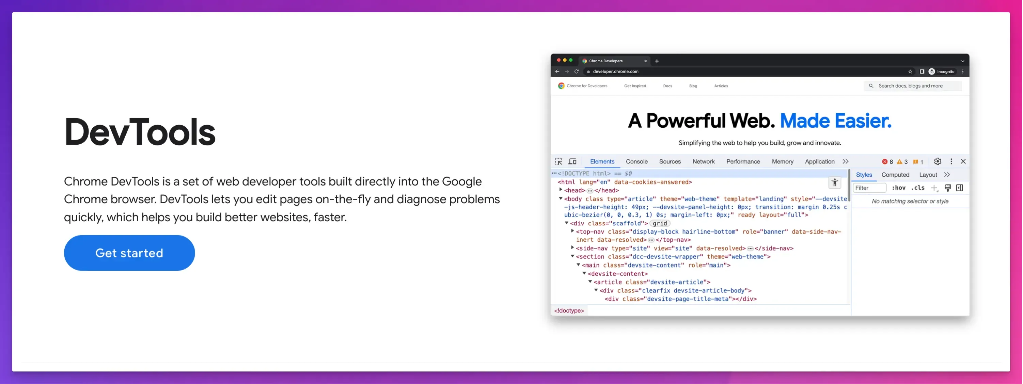Click the yellow warning count icon

899,162
